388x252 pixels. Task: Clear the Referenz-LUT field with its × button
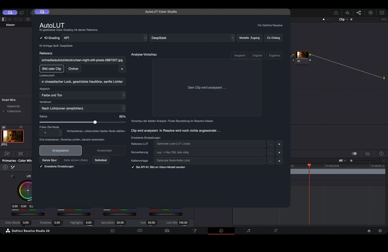pos(279,144)
